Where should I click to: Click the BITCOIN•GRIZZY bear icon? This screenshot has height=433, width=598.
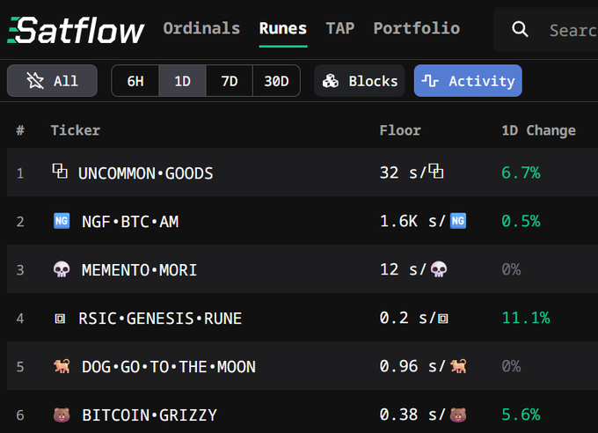coord(62,415)
